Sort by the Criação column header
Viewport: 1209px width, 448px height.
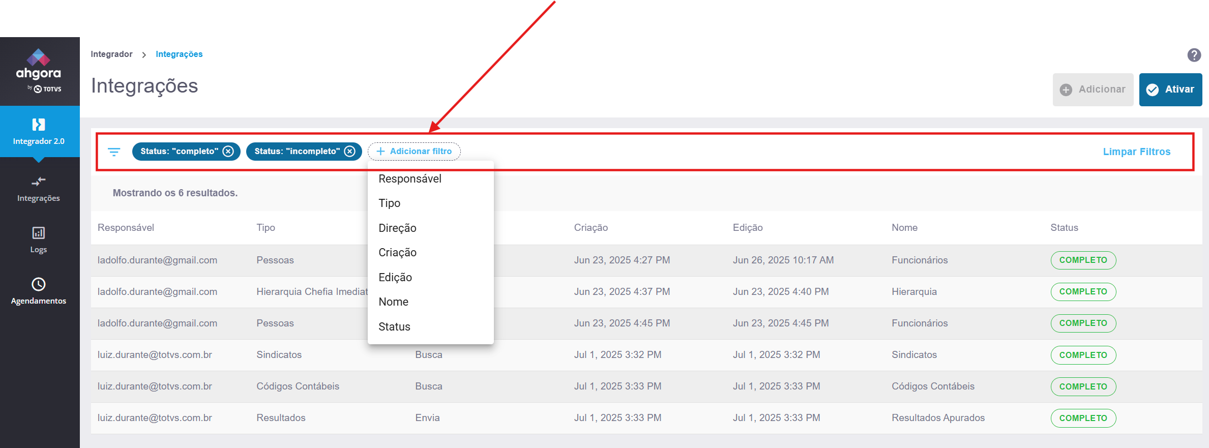[591, 228]
